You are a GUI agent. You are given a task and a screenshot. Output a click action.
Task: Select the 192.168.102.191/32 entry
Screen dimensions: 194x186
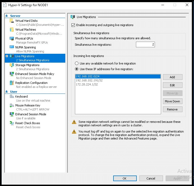[118, 80]
